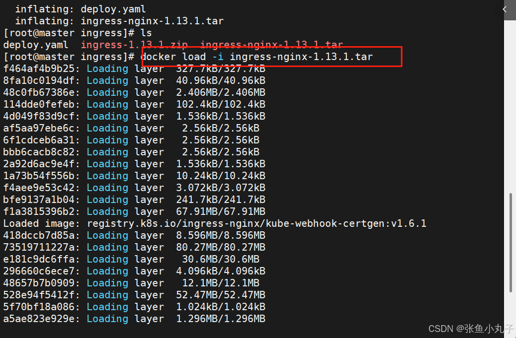Click the size '80.27MB/80.27MB'
The height and width of the screenshot is (338, 516).
221,247
